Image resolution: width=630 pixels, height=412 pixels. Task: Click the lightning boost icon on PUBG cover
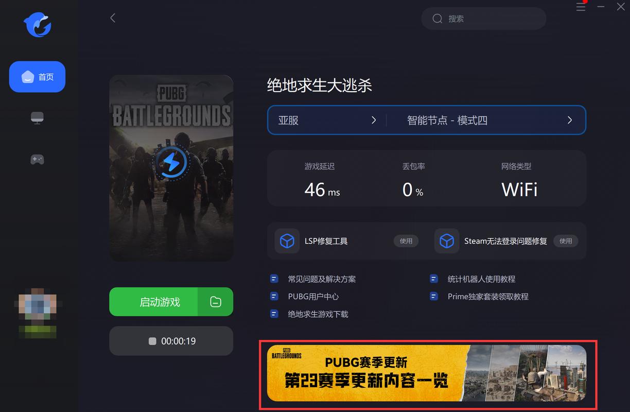171,161
